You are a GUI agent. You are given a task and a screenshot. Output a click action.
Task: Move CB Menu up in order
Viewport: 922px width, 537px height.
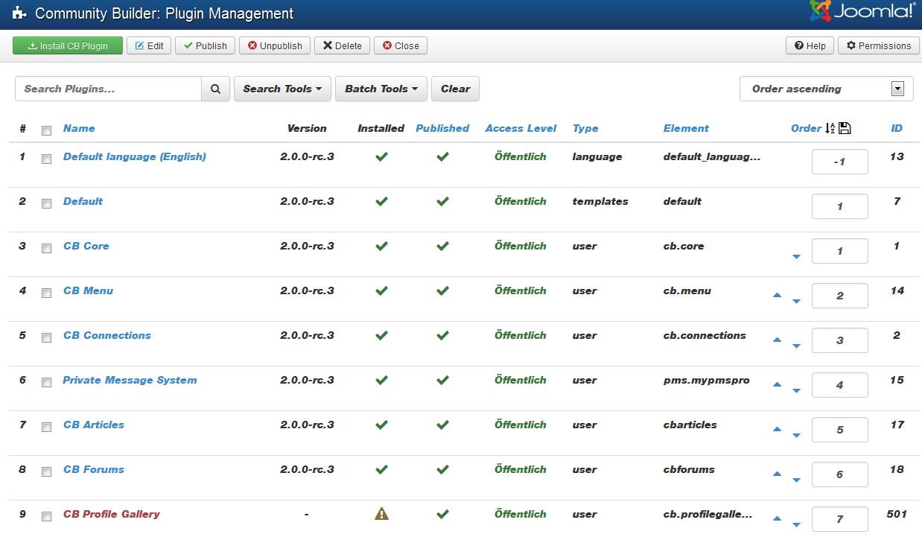click(778, 296)
